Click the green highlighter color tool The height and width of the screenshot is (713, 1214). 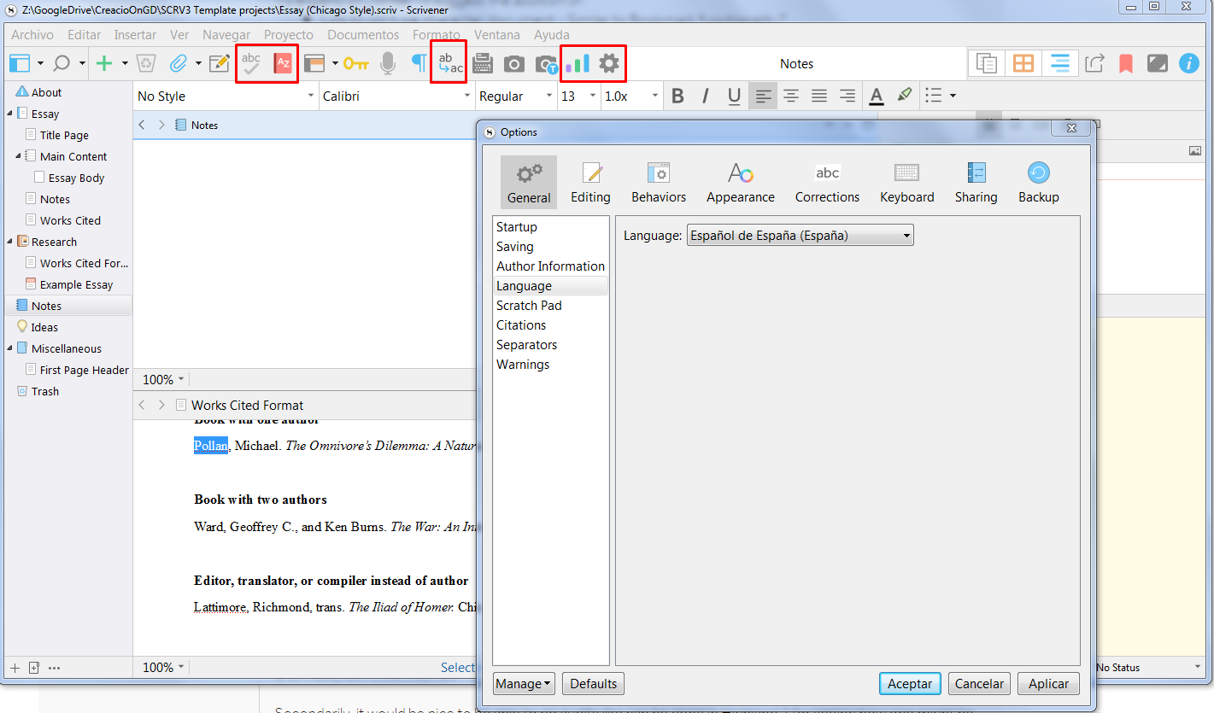tap(904, 96)
